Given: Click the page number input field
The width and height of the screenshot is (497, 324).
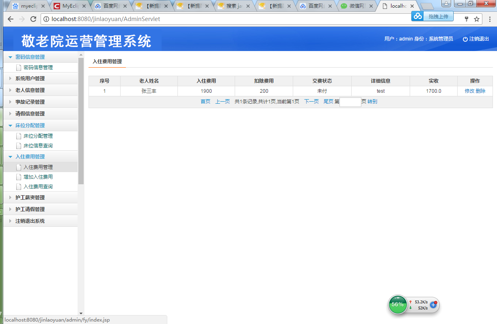Looking at the screenshot, I should 350,102.
